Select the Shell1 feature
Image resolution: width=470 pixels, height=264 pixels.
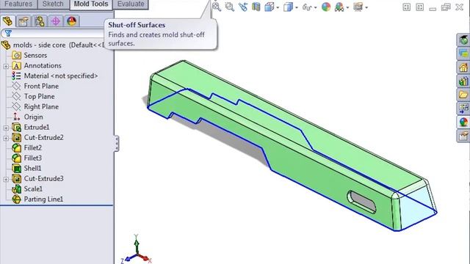point(32,168)
